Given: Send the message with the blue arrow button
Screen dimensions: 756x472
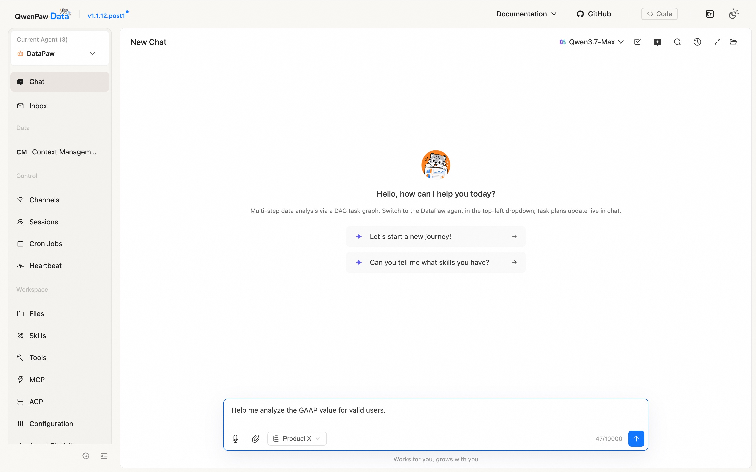Looking at the screenshot, I should point(636,439).
